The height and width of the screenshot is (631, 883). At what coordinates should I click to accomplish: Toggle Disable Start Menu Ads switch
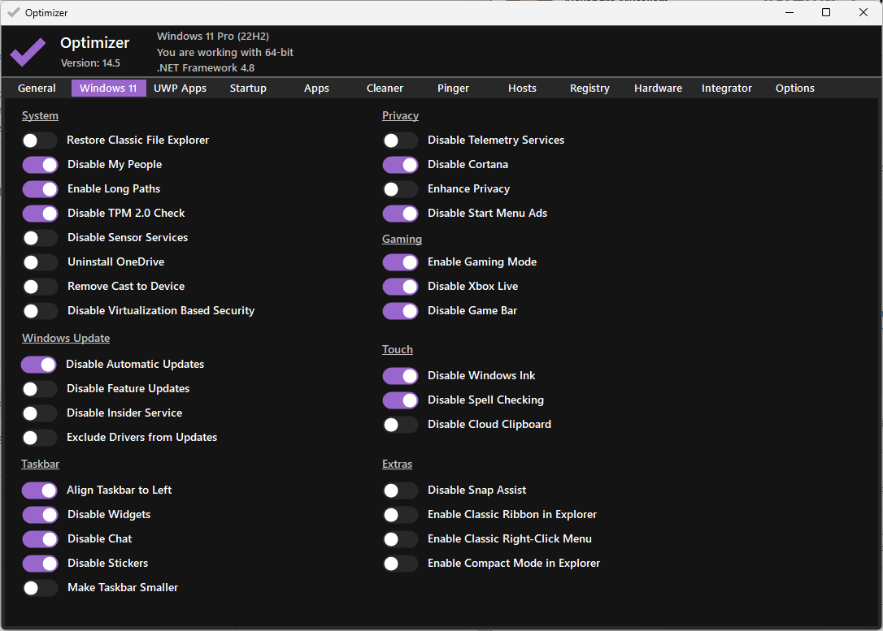(x=400, y=214)
